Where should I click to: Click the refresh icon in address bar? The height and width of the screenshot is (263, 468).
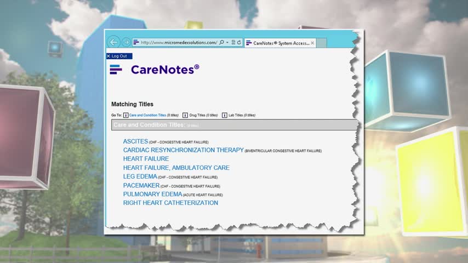pos(239,42)
